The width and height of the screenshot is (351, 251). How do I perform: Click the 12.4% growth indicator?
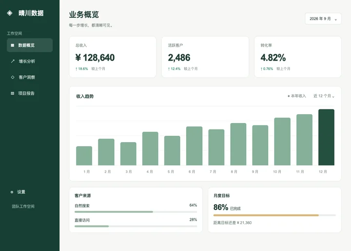(174, 69)
